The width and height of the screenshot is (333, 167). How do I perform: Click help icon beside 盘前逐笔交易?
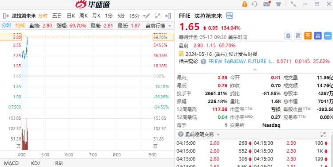pyautogui.click(x=181, y=134)
